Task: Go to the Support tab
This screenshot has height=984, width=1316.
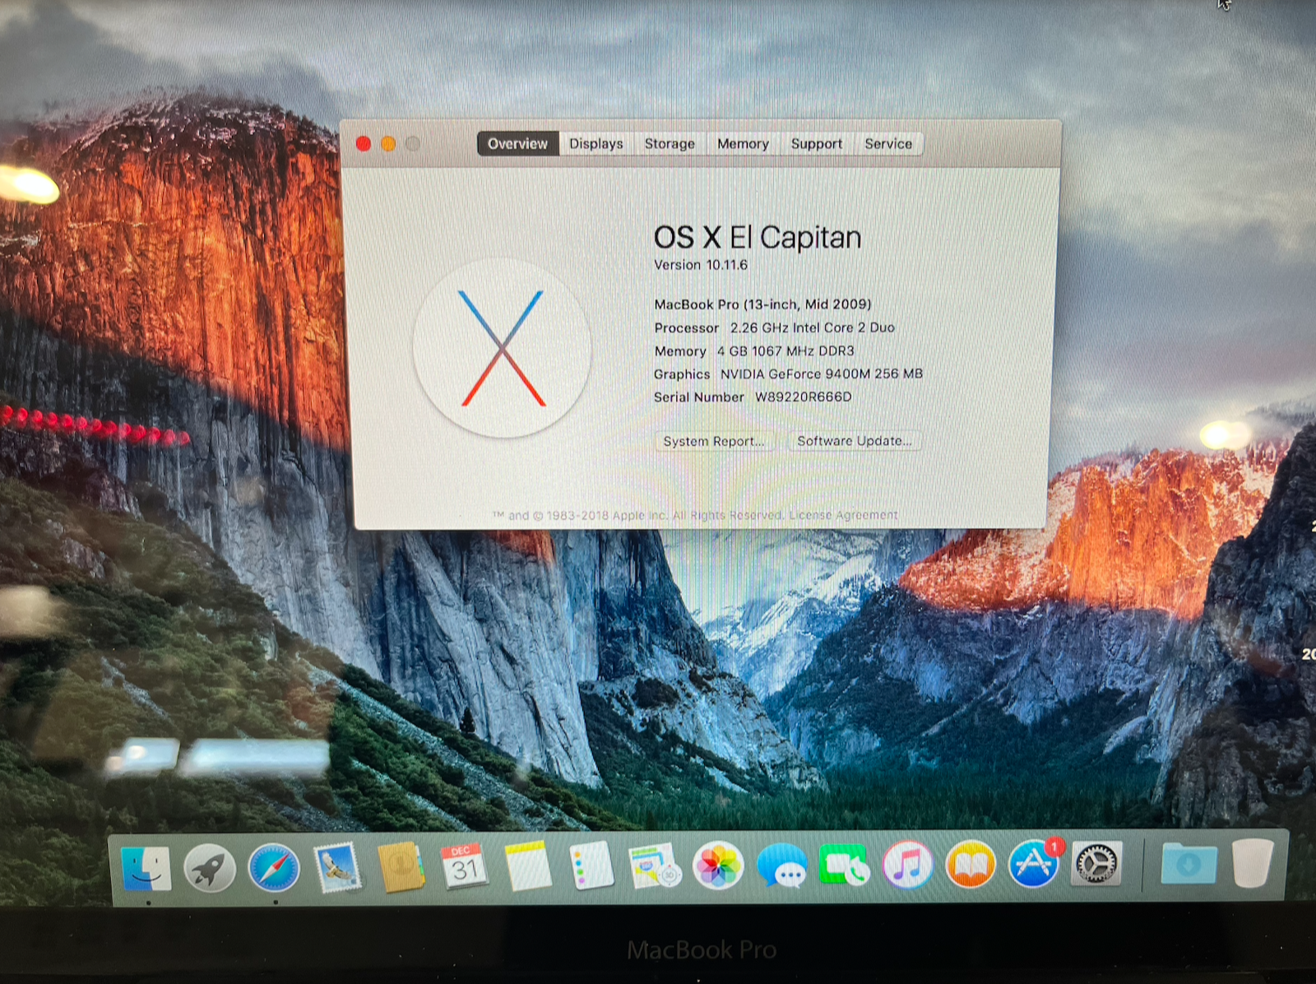Action: pyautogui.click(x=817, y=143)
